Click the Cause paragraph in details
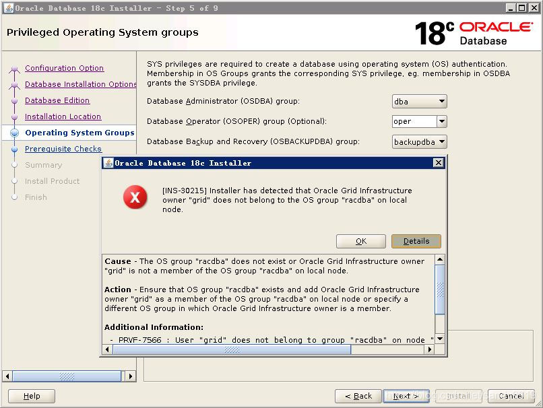This screenshot has width=543, height=408. click(x=265, y=266)
